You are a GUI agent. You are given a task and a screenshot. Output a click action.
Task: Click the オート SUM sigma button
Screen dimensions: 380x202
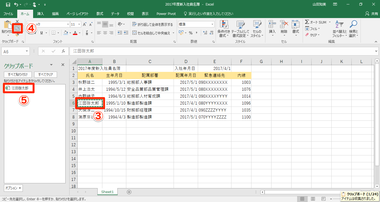(x=315, y=22)
